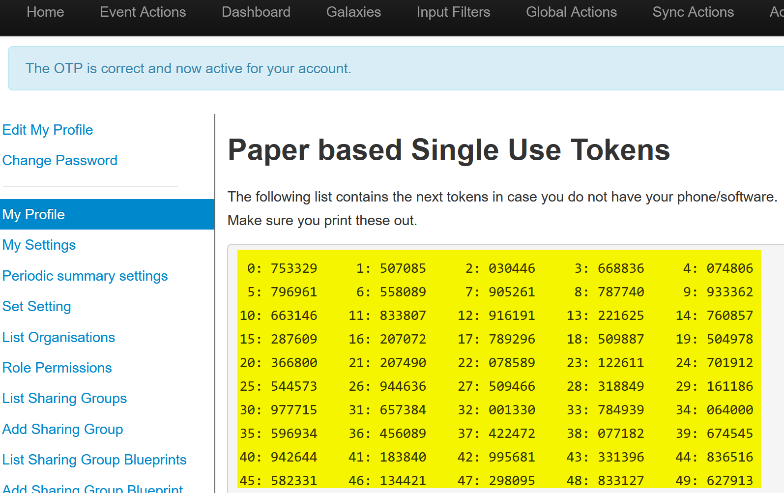784x493 pixels.
Task: Select token 19 value 504978
Action: 730,339
